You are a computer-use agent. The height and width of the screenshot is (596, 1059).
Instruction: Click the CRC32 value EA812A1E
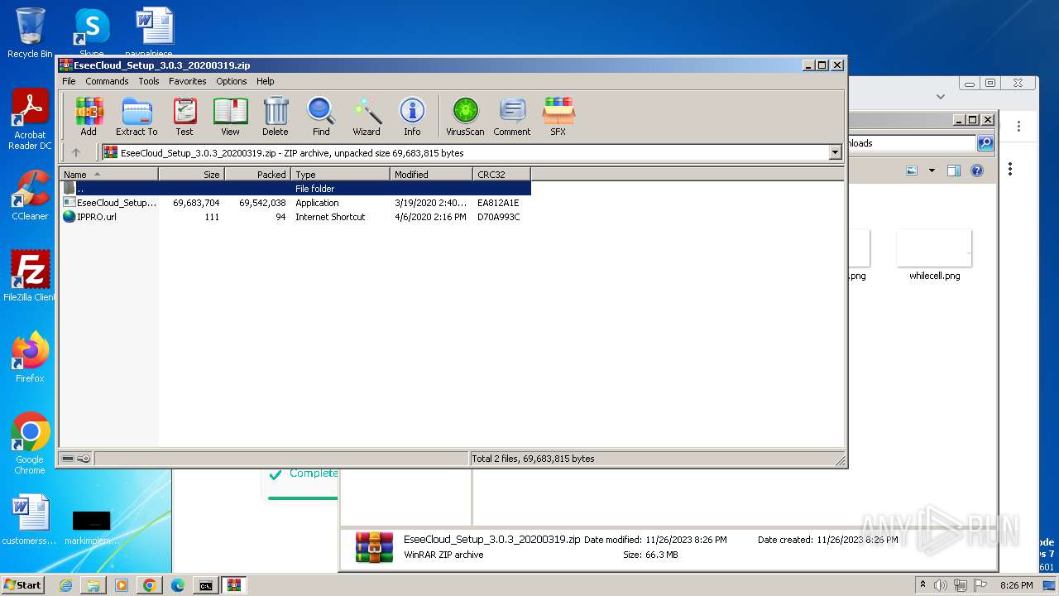click(x=498, y=203)
